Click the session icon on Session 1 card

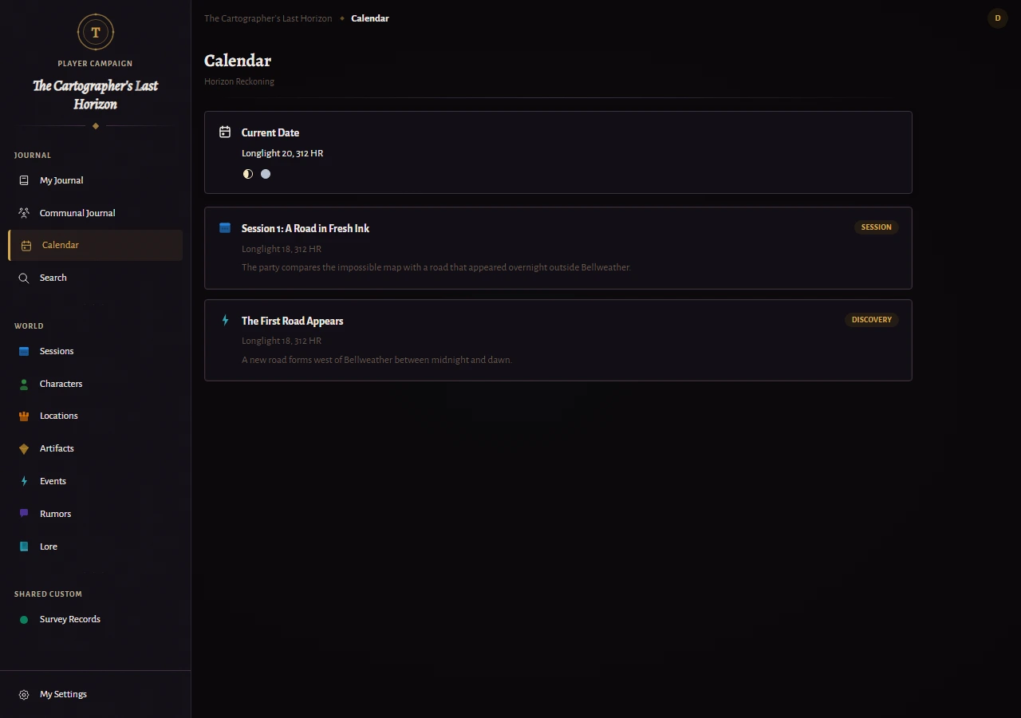tap(225, 228)
